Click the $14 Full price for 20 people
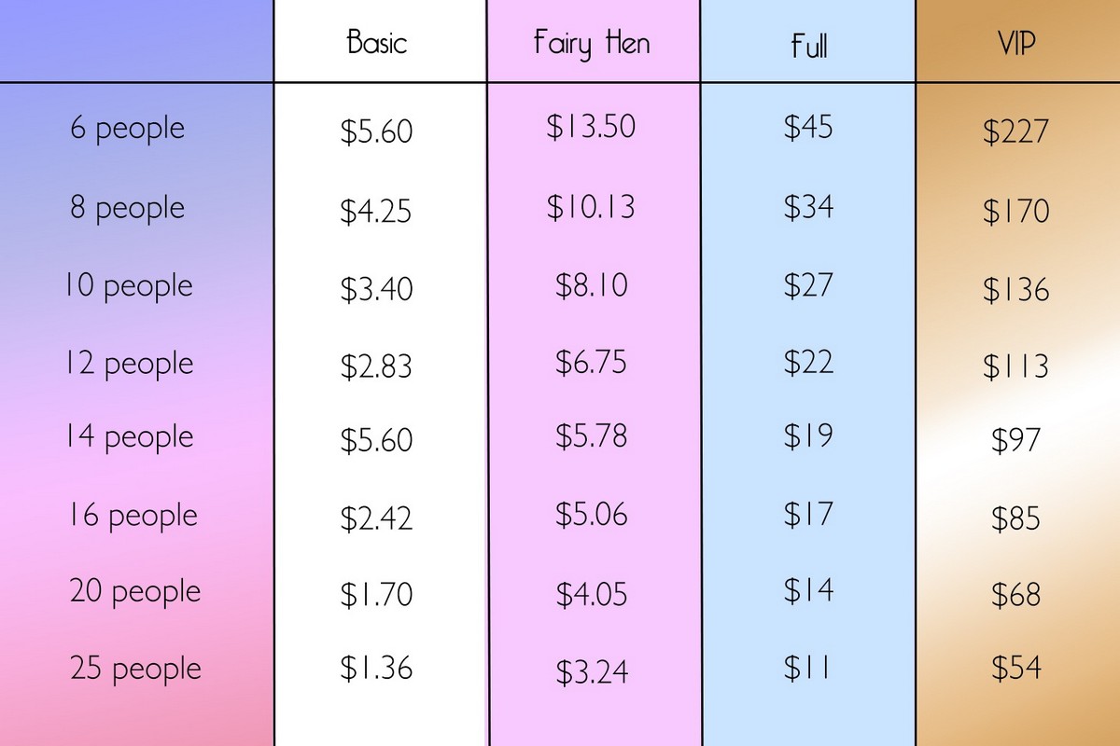Screen dimensions: 1120x746 808,590
